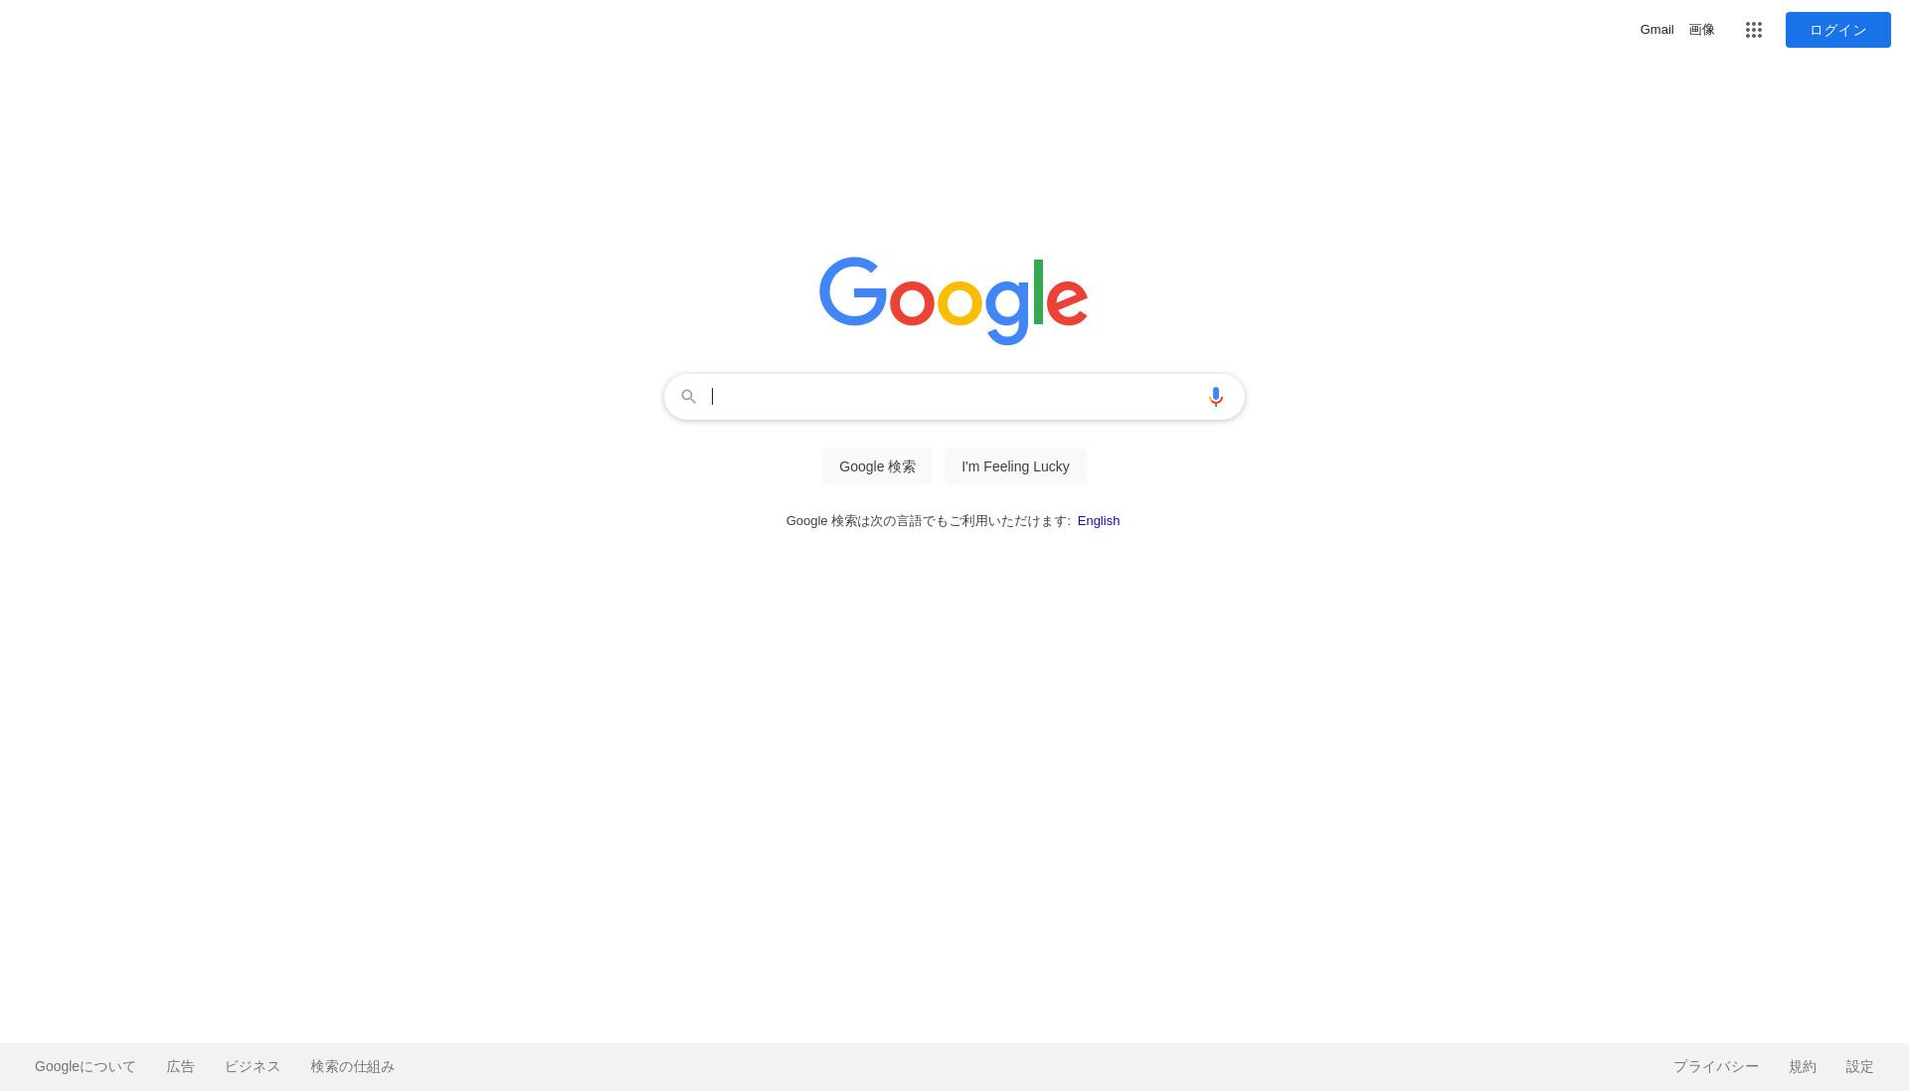Open Googleについて footer link
1909x1091 pixels.
[x=86, y=1066]
